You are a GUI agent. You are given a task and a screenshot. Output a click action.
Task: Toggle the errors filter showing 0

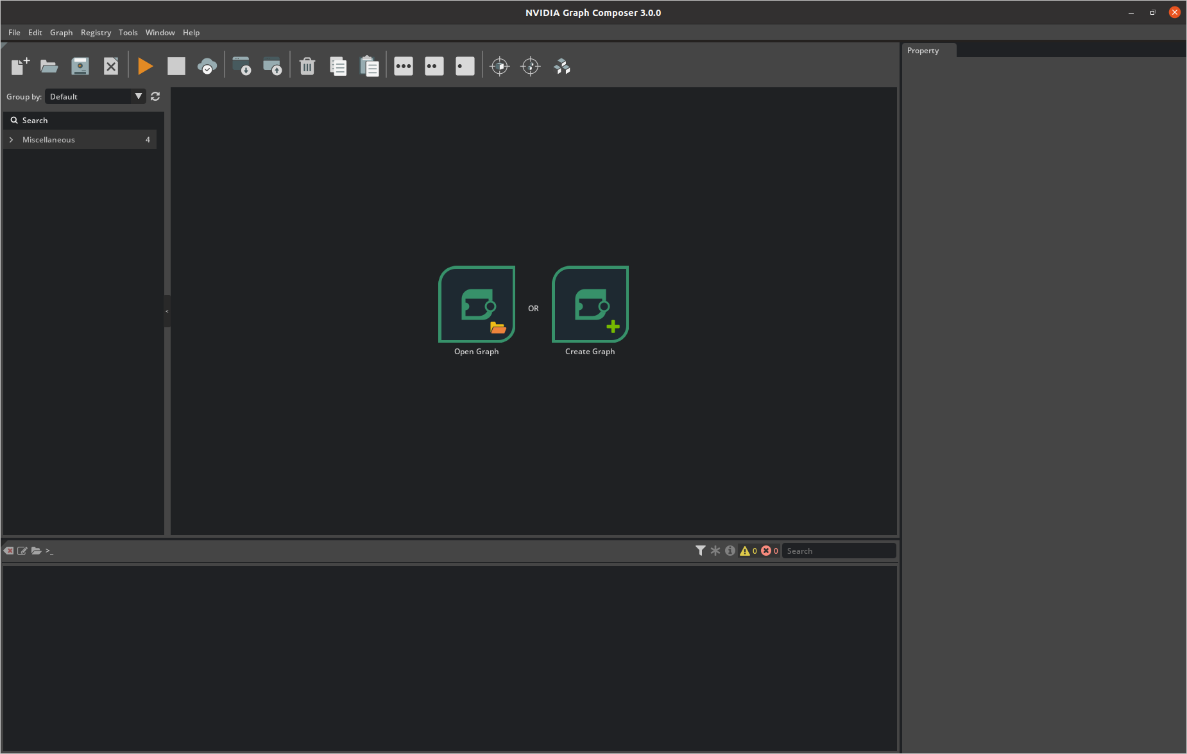coord(769,551)
